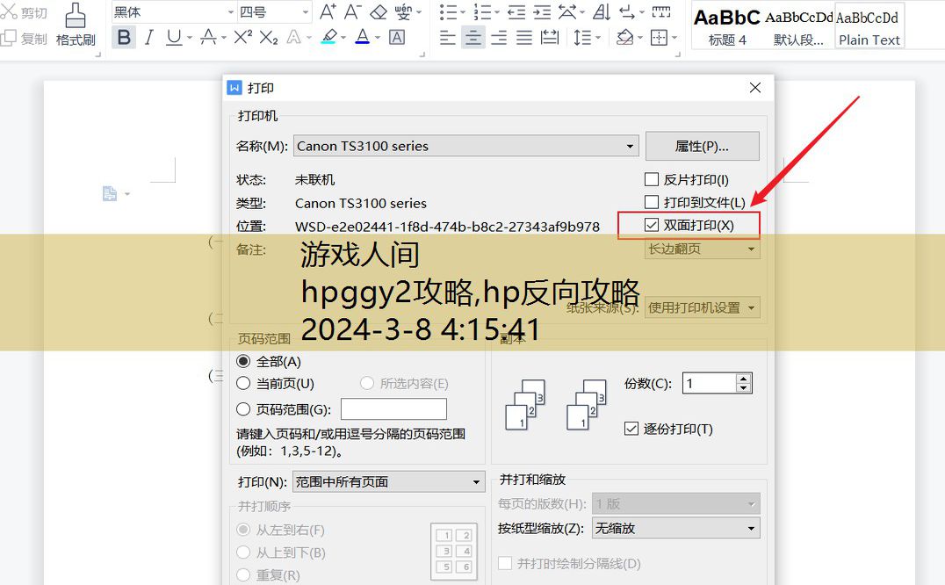
Task: Apply Strikethrough text formatting
Action: click(208, 38)
